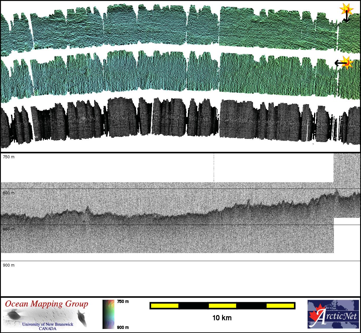Click the 750 m label beside color legend
Screen dimensions: 361x333
[x=123, y=302]
